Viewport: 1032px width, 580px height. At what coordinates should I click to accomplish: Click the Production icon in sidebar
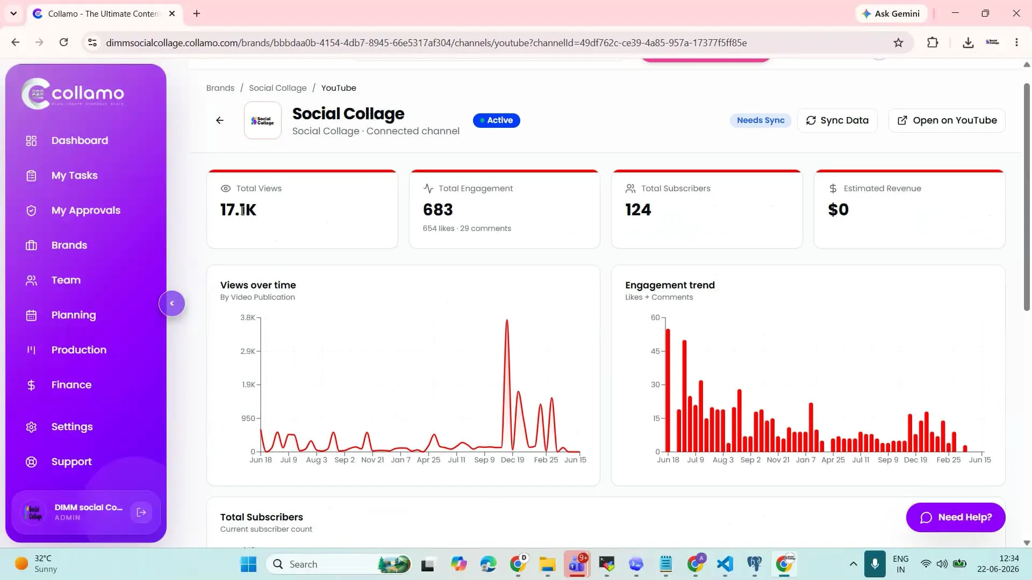(x=31, y=350)
